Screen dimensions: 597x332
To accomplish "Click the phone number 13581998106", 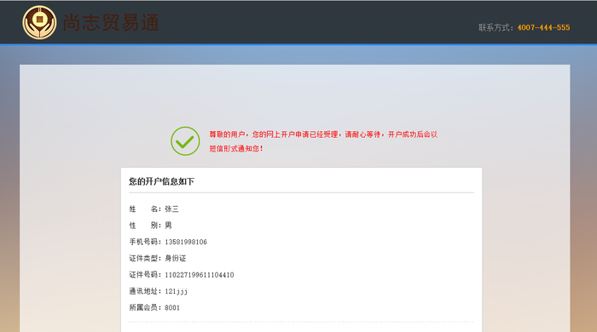I will (x=186, y=242).
